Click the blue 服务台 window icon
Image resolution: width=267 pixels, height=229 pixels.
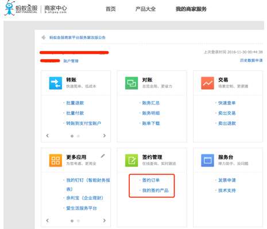pyautogui.click(x=207, y=160)
